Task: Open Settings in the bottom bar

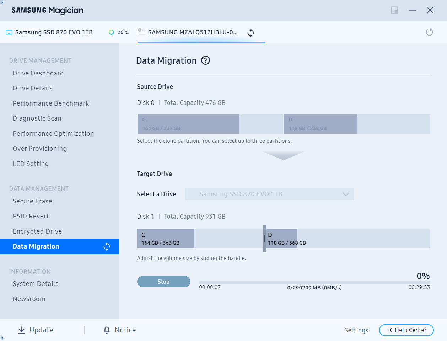Action: coord(356,330)
